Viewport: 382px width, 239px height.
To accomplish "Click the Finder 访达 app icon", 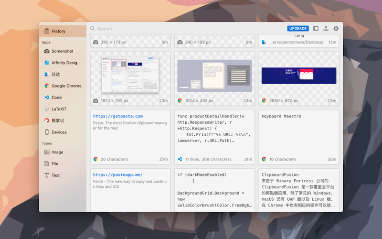I will coord(47,74).
